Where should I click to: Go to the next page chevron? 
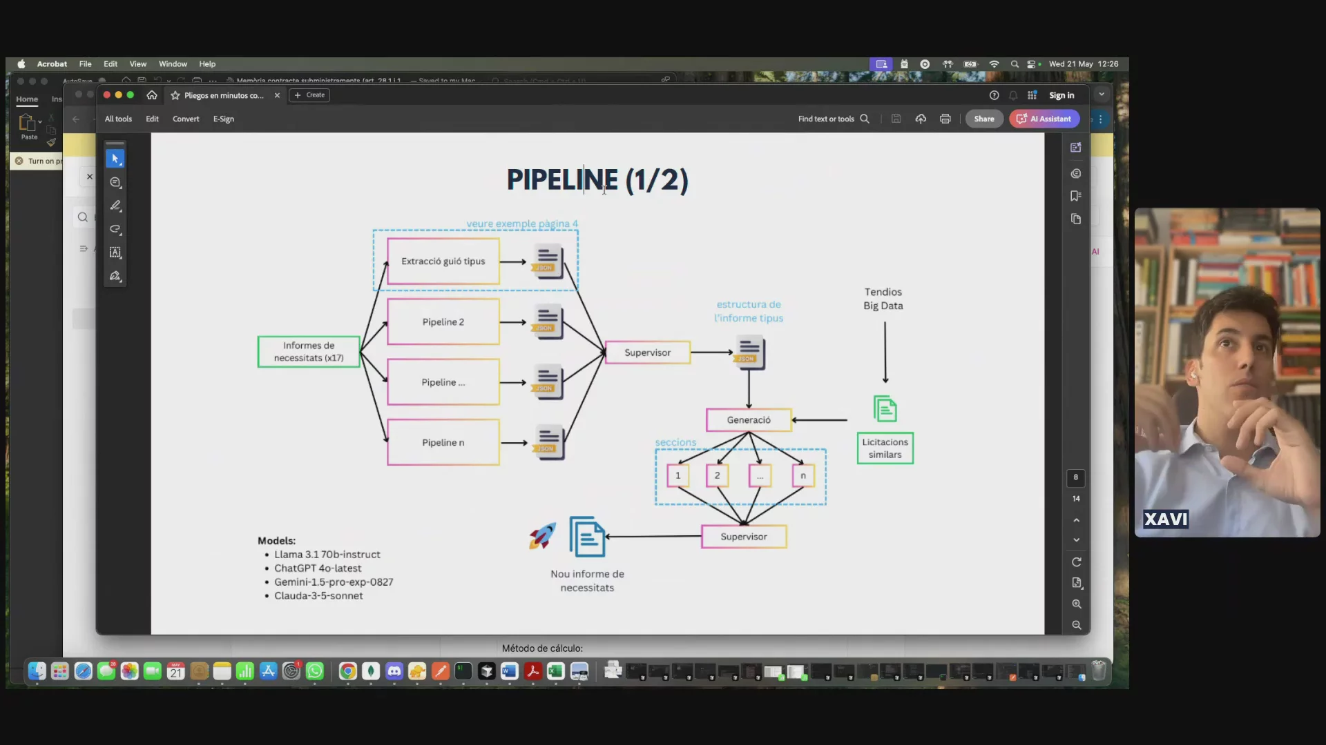click(x=1076, y=540)
